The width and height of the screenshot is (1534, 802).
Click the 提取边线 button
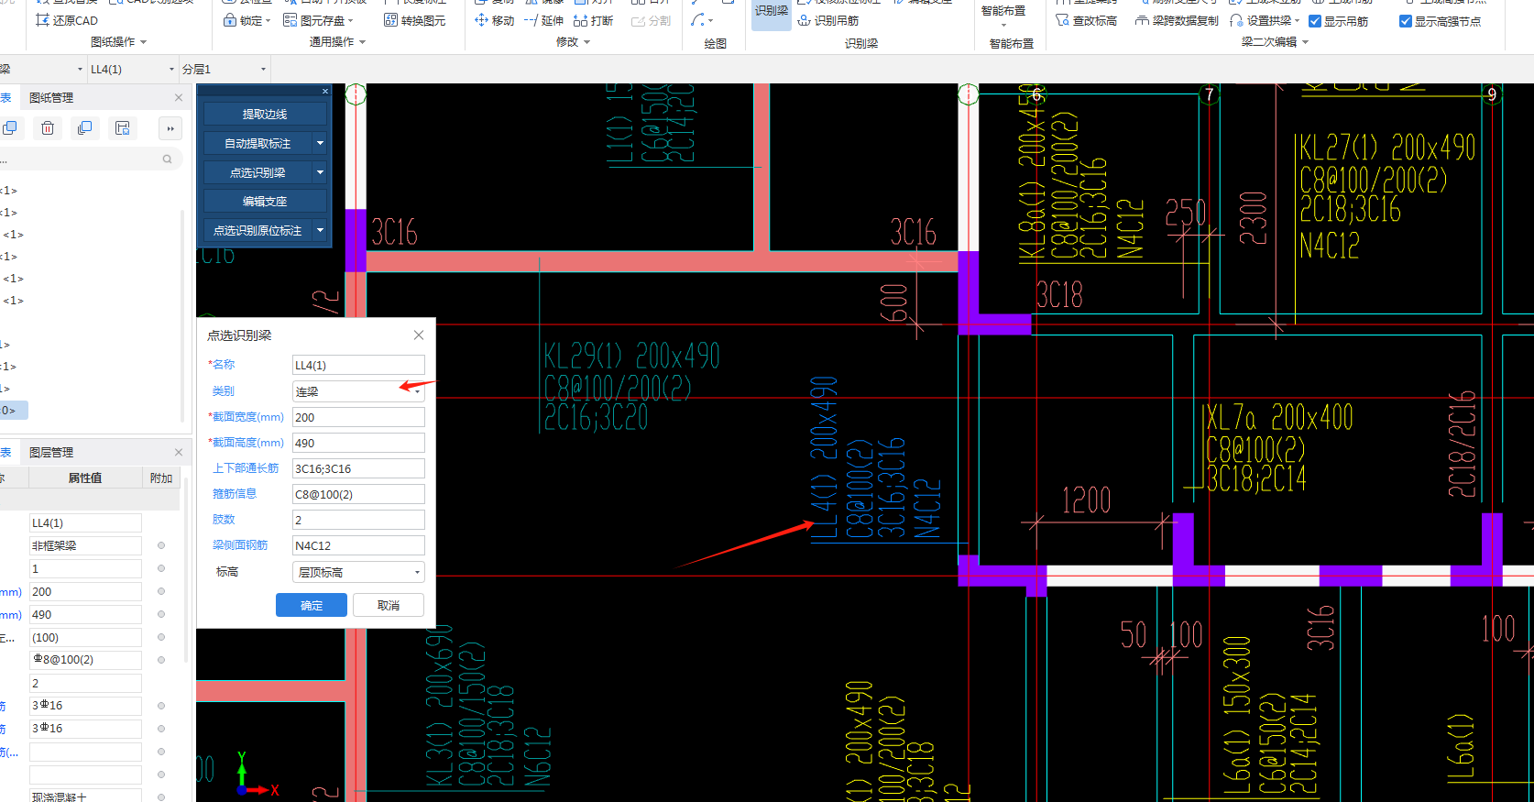[265, 114]
